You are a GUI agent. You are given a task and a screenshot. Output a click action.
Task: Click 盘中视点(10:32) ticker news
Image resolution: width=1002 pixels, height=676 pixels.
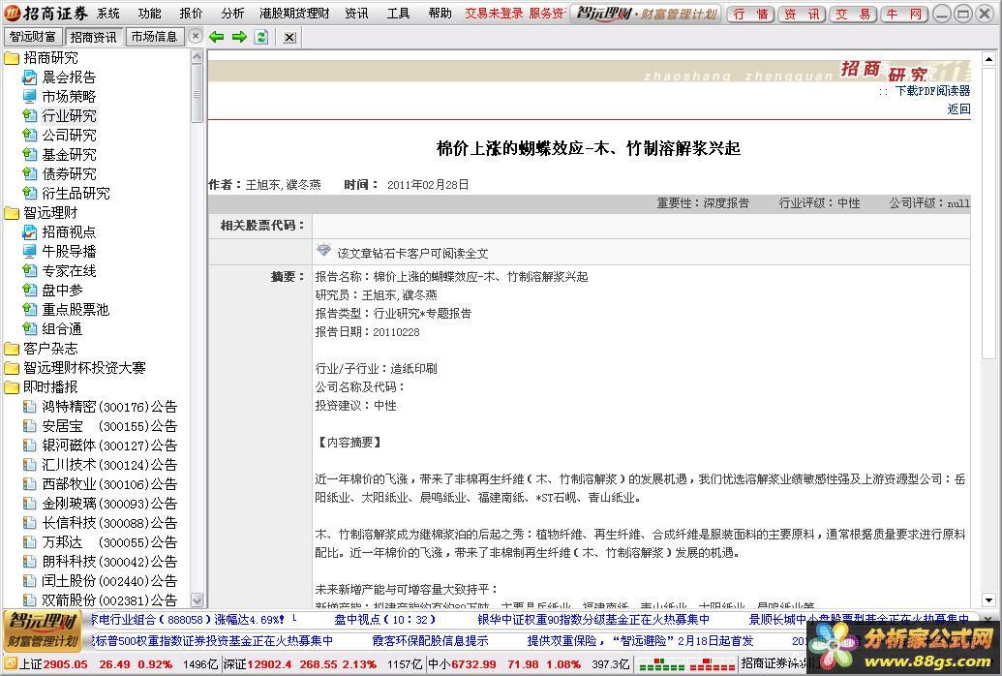pyautogui.click(x=385, y=619)
